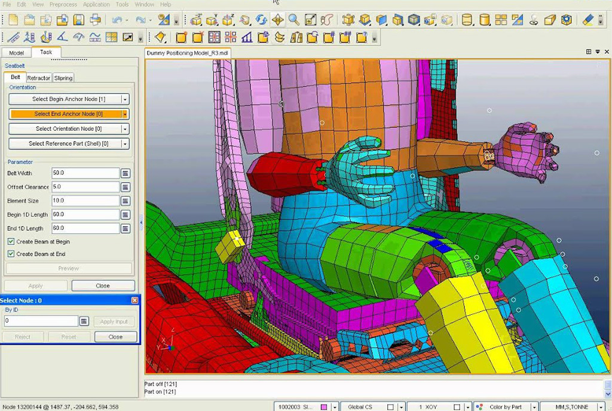This screenshot has height=411, width=612.
Task: Open the Belt Width list icon
Action: click(x=126, y=173)
